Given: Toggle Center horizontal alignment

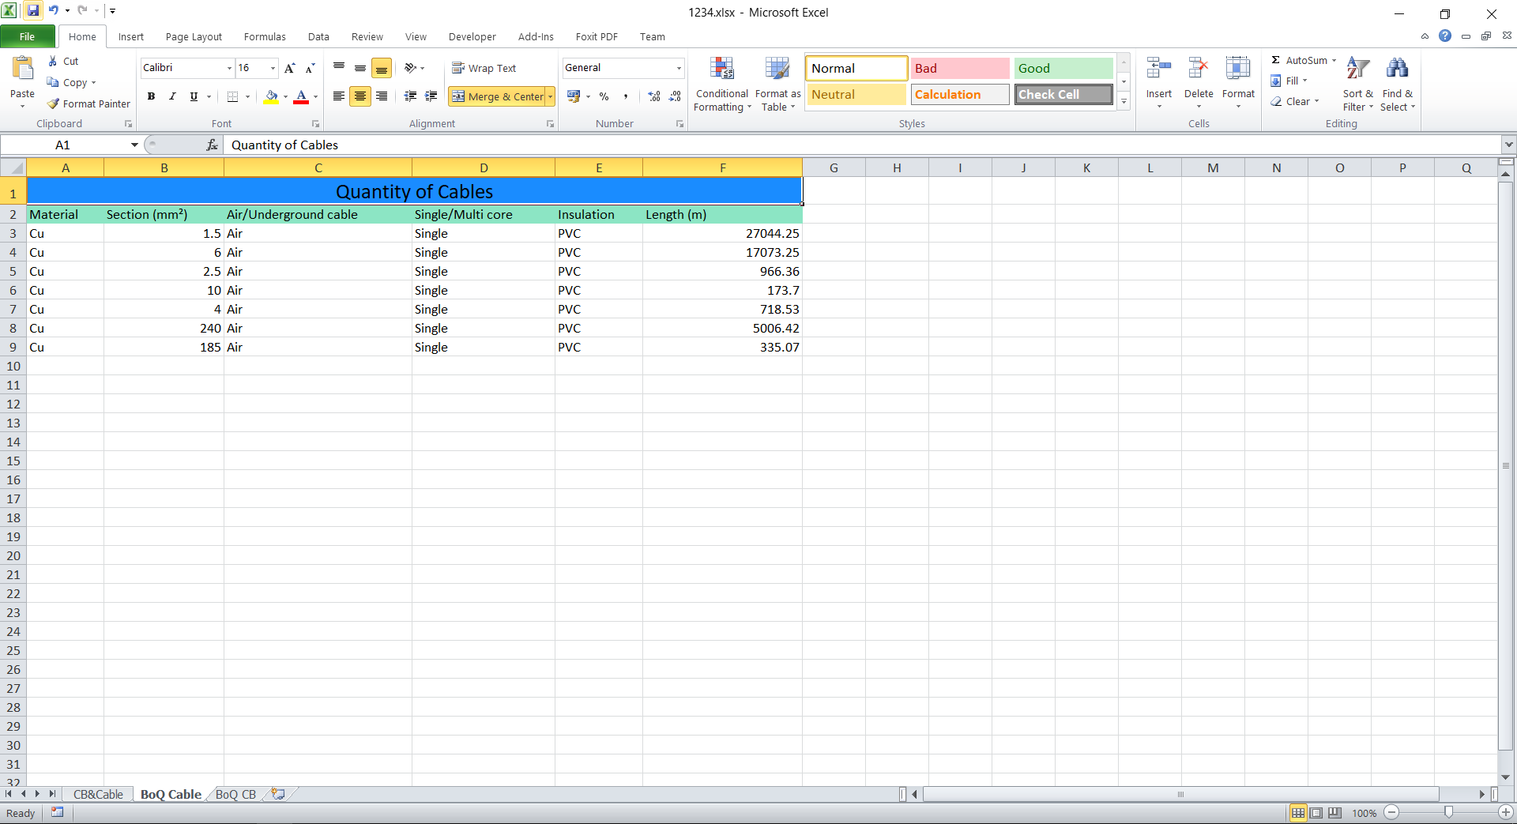Looking at the screenshot, I should (x=360, y=96).
